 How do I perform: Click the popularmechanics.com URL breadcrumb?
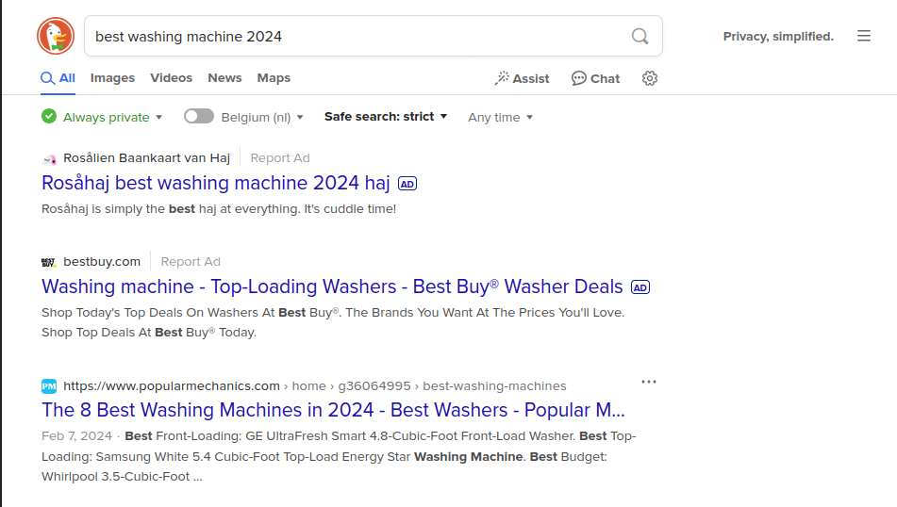(x=315, y=385)
